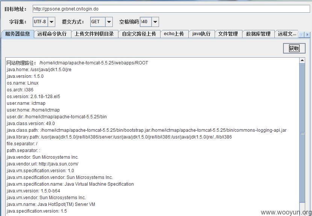Click the scrollbar up arrow in output panel
Image resolution: width=312 pixels, height=216 pixels.
[302, 60]
